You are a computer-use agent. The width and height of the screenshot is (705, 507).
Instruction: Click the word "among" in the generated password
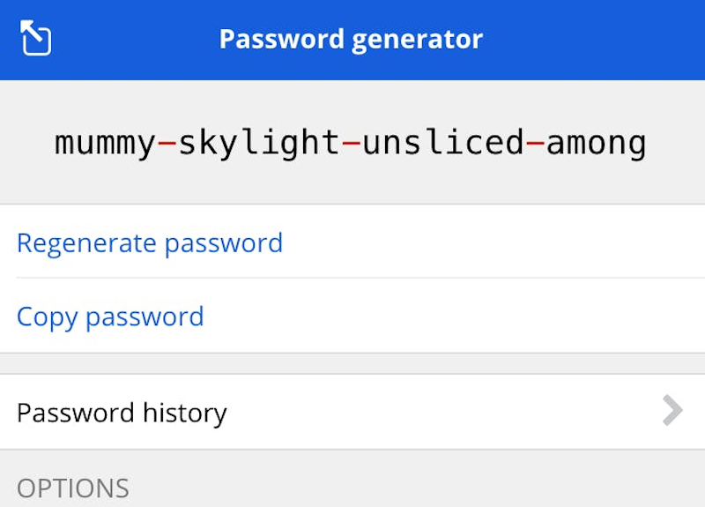pyautogui.click(x=597, y=142)
